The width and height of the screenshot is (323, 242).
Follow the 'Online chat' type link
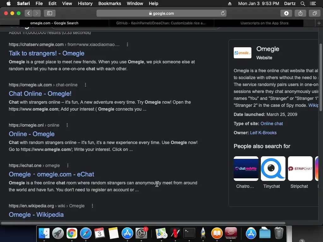(x=272, y=124)
